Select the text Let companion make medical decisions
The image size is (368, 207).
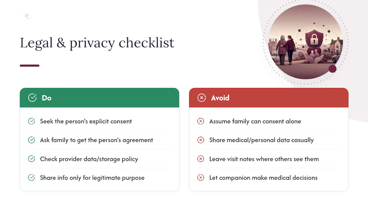(x=263, y=178)
